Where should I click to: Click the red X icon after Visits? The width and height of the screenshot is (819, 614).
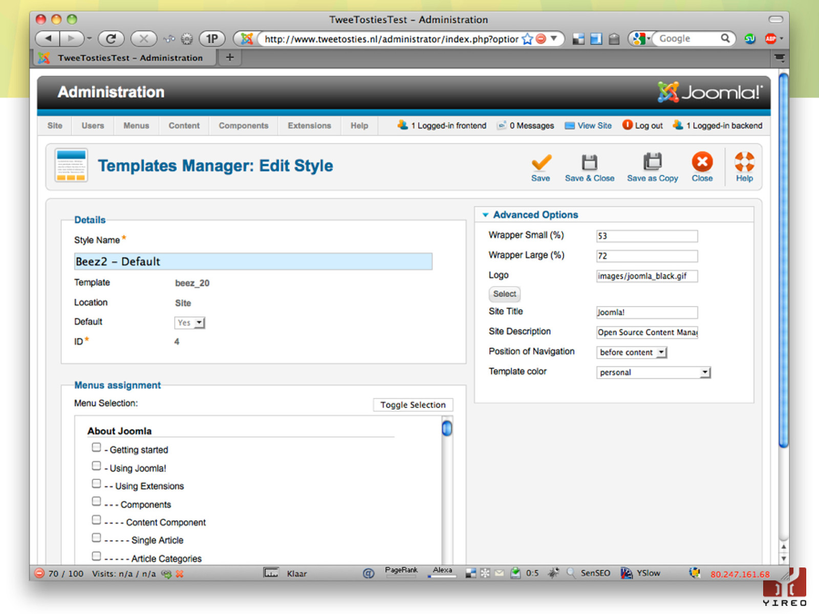(x=179, y=574)
